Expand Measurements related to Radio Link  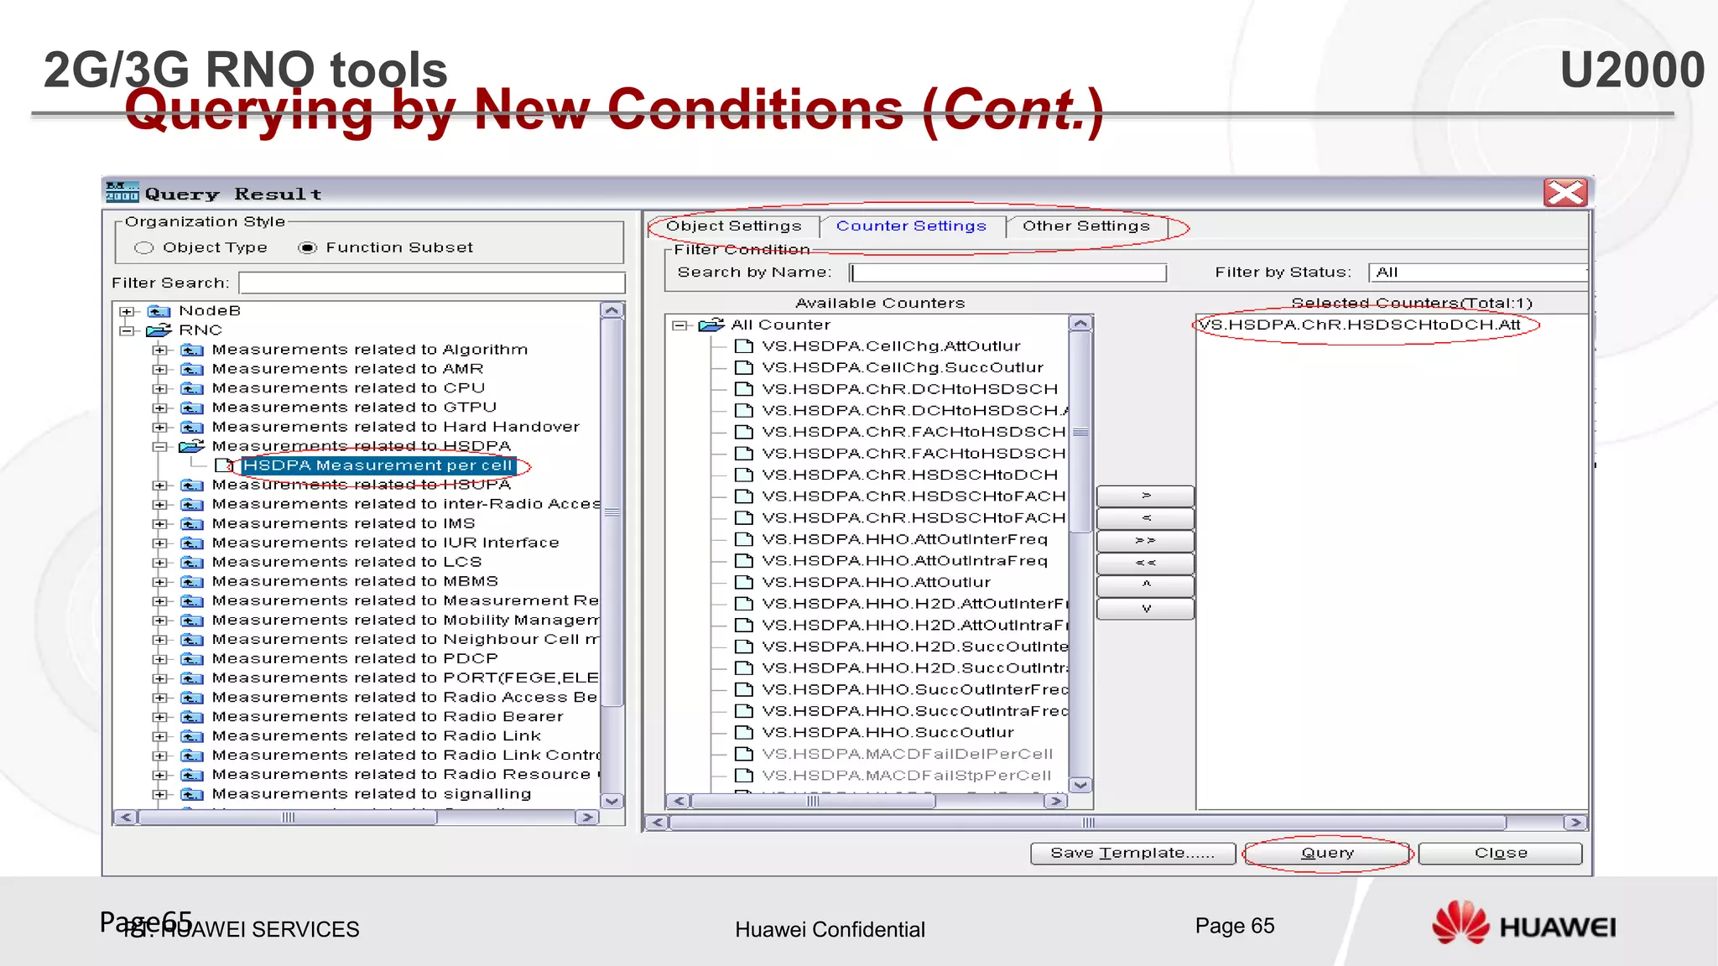pos(159,736)
